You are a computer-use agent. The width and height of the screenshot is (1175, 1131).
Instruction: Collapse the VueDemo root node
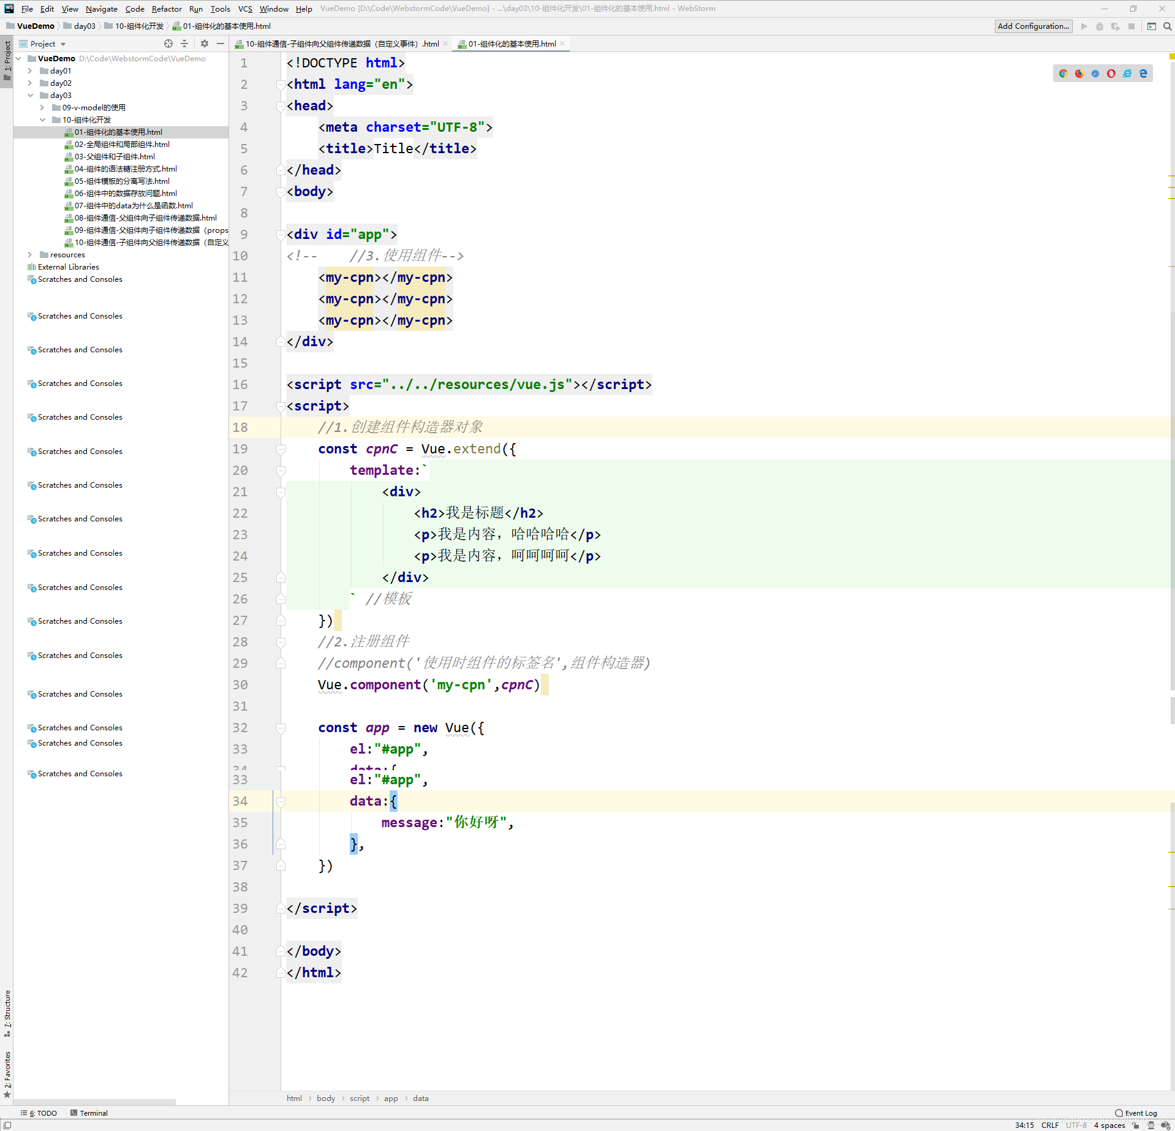[x=18, y=59]
